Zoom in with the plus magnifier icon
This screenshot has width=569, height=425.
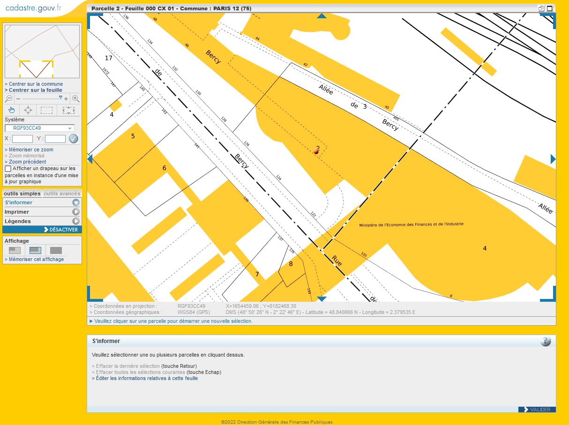pyautogui.click(x=75, y=99)
